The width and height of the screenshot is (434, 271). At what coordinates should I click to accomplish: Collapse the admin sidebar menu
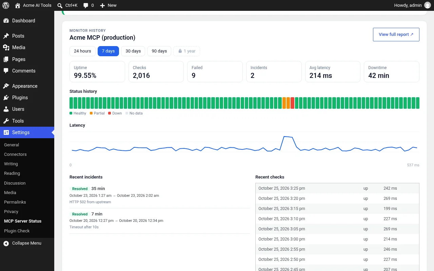pyautogui.click(x=27, y=243)
